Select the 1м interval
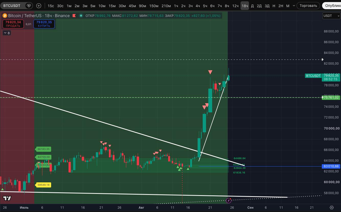This screenshot has height=212, width=341. click(69, 6)
